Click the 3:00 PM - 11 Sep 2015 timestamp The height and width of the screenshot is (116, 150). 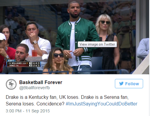(28, 111)
